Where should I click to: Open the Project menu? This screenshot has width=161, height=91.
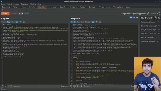(x=9, y=4)
